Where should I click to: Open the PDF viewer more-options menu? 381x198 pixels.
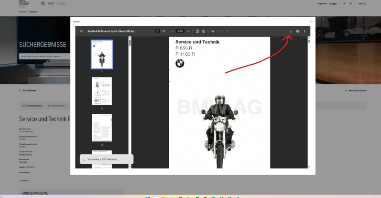(304, 31)
